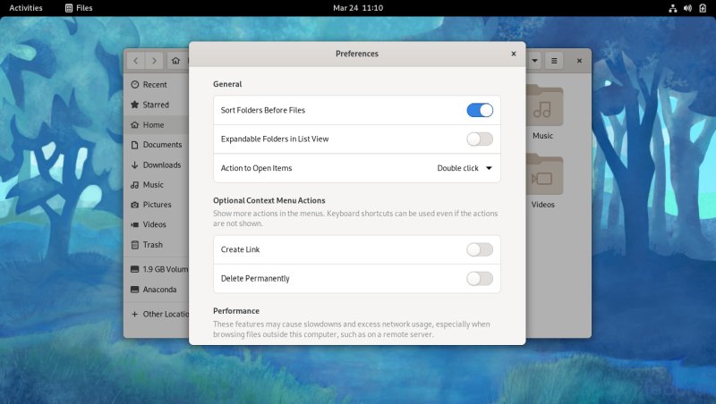The width and height of the screenshot is (716, 404).
Task: Click the date and time in top bar
Action: click(358, 8)
